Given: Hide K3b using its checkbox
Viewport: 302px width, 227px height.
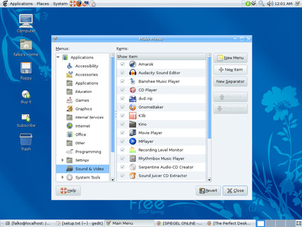Looking at the screenshot, I should coord(122,115).
